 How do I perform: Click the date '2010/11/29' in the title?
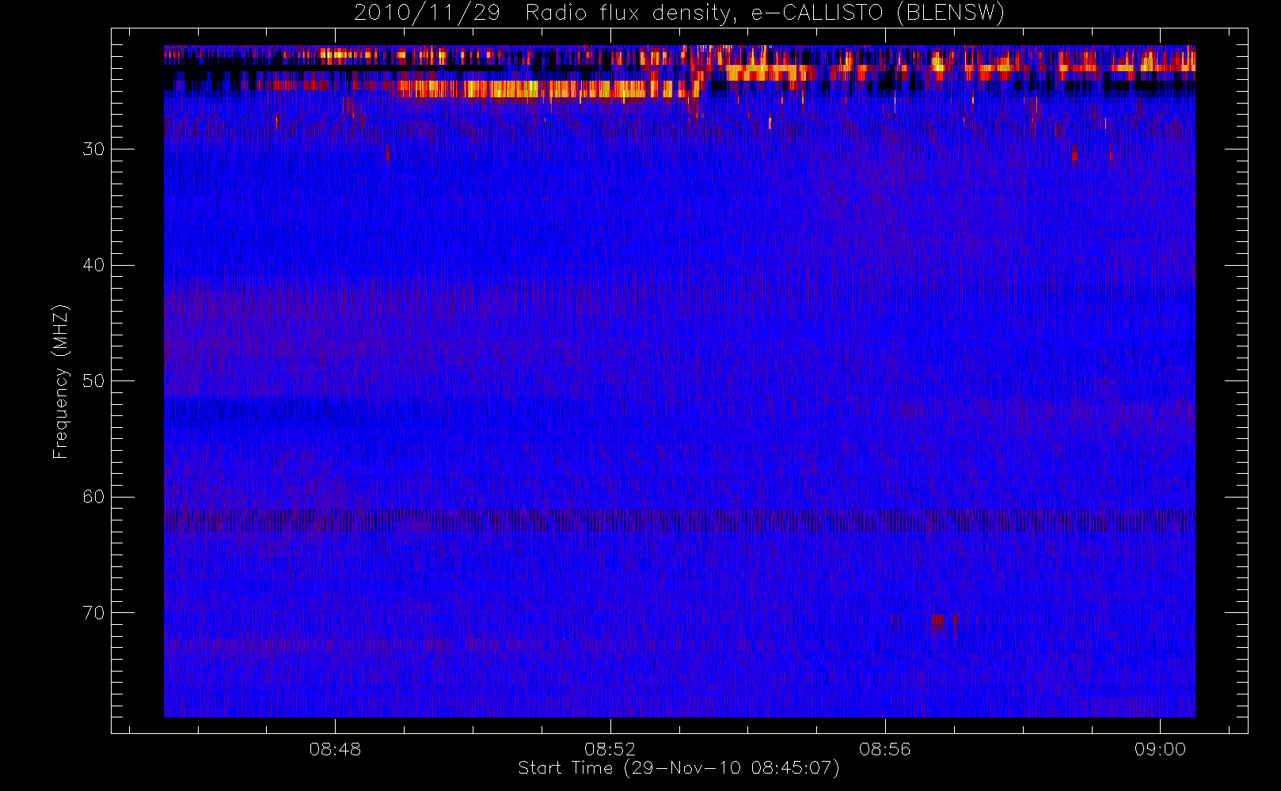(x=427, y=13)
